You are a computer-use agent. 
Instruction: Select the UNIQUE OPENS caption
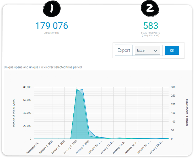52,33
